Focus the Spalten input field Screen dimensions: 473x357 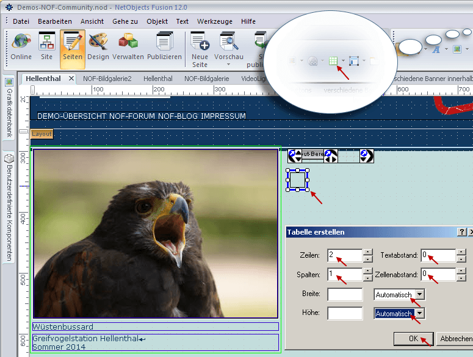pos(345,274)
